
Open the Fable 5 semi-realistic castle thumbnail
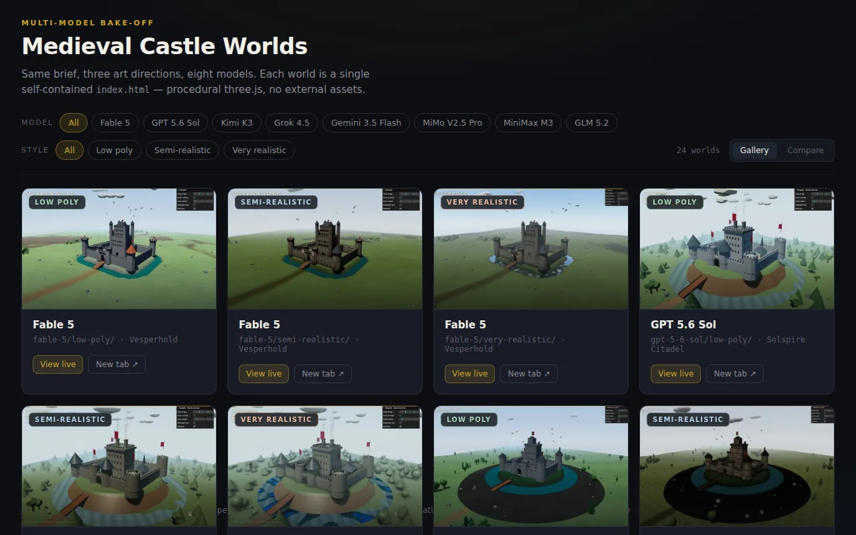[325, 249]
